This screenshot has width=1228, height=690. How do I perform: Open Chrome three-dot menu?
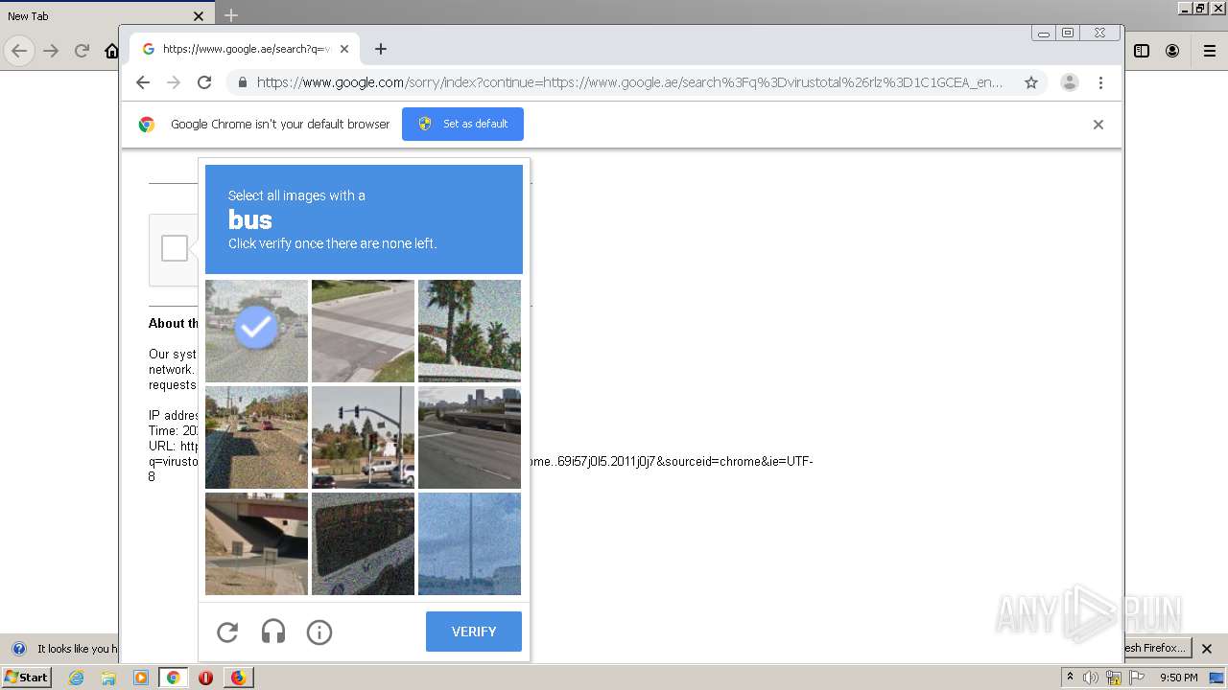coord(1100,82)
